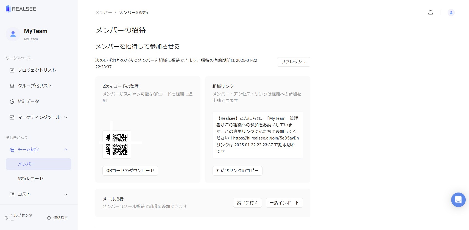Click the メール招待 heading

(113, 199)
